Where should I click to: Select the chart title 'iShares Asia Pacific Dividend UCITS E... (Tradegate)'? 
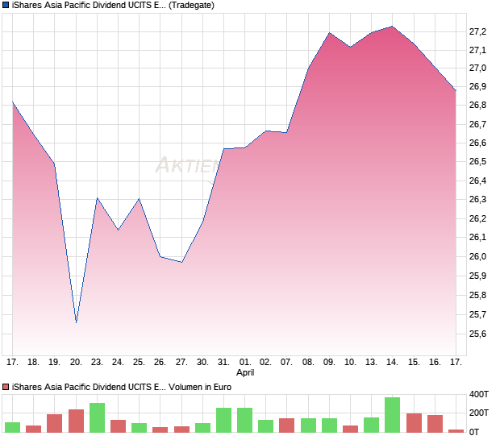pyautogui.click(x=113, y=6)
